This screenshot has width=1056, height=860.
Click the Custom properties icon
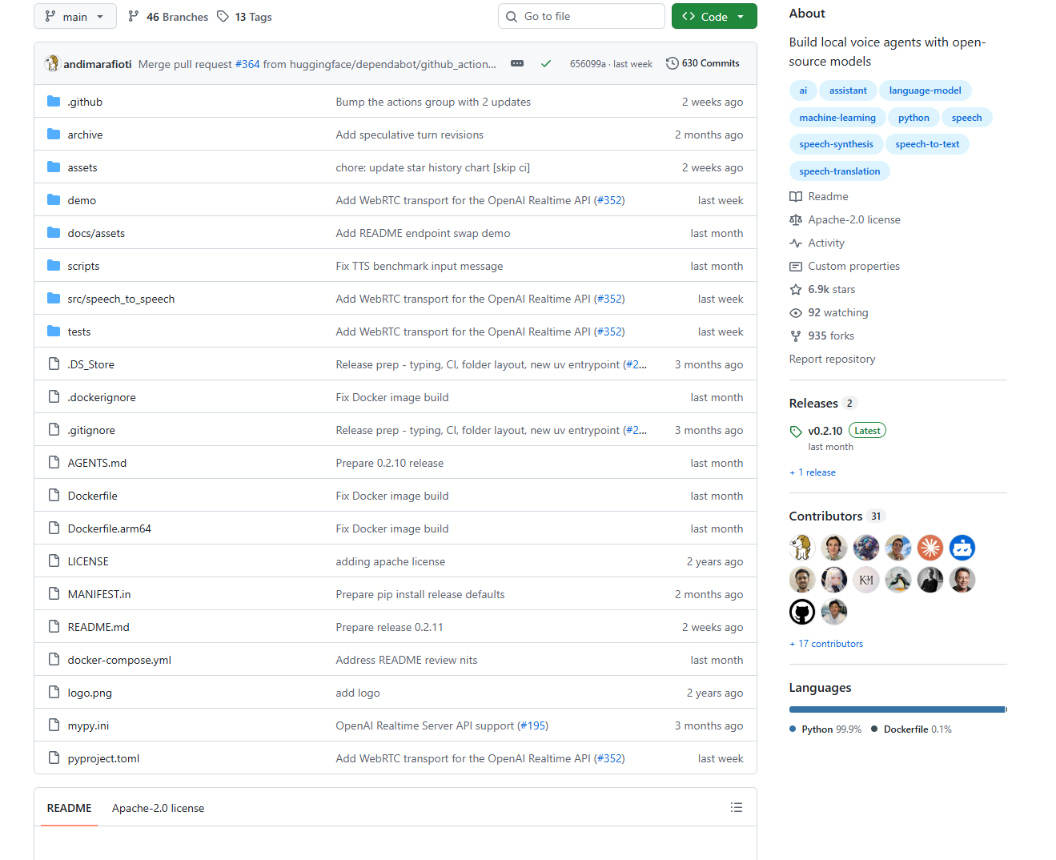point(796,266)
